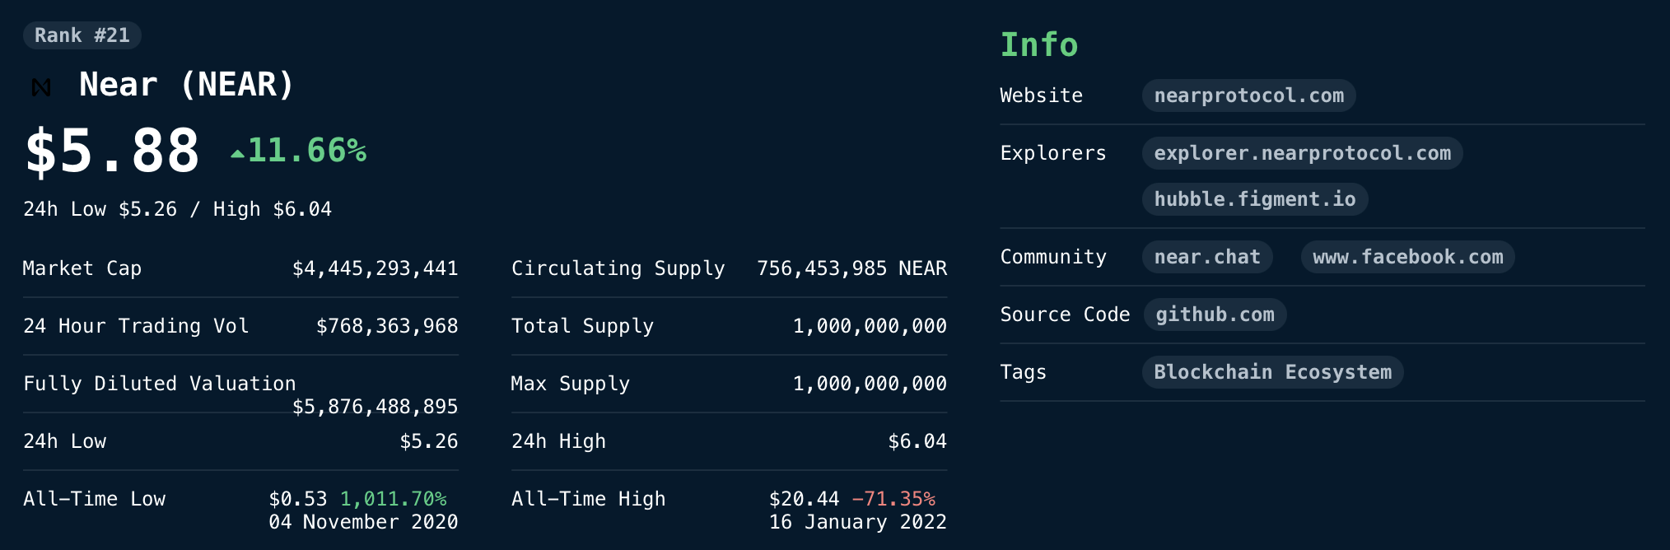
Task: Open the www.facebook.com community link
Action: 1407,257
